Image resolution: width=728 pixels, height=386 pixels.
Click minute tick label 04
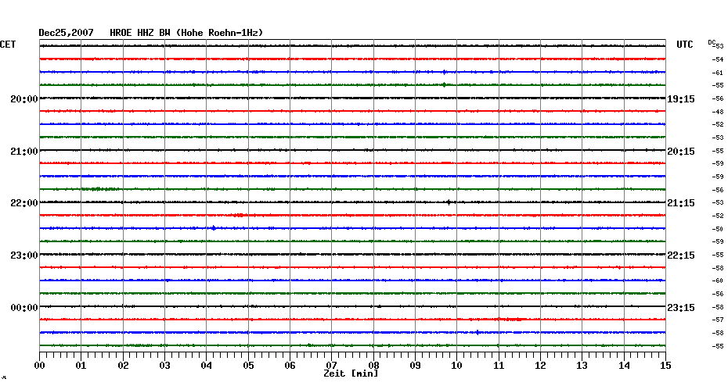(207, 366)
